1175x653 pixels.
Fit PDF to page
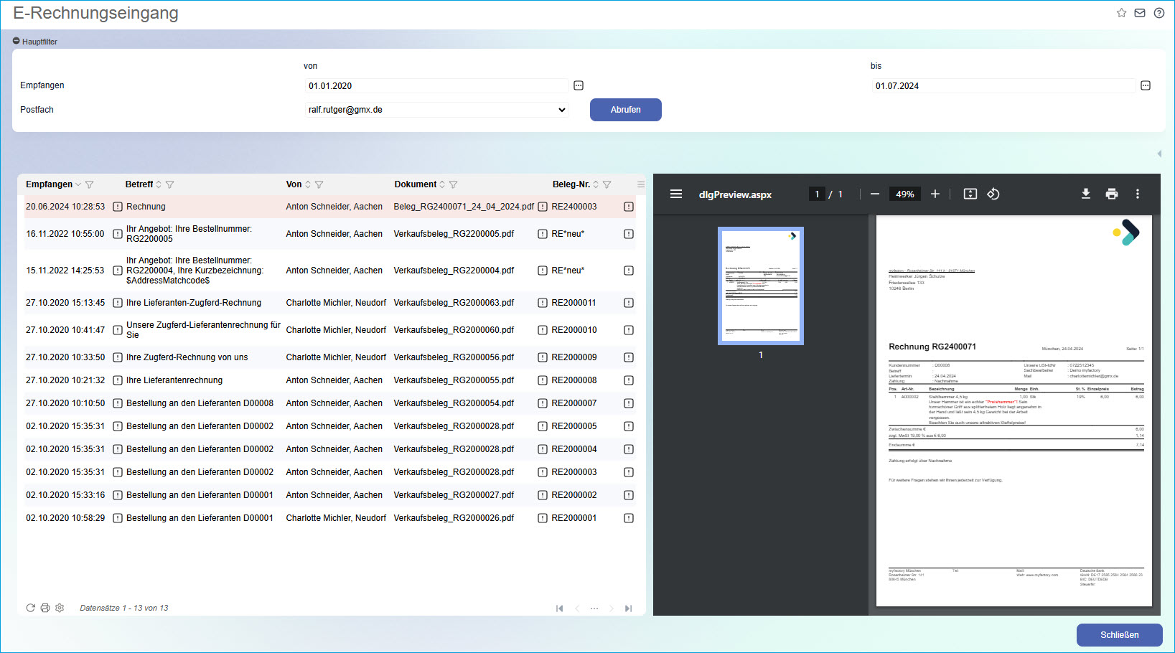pos(970,194)
